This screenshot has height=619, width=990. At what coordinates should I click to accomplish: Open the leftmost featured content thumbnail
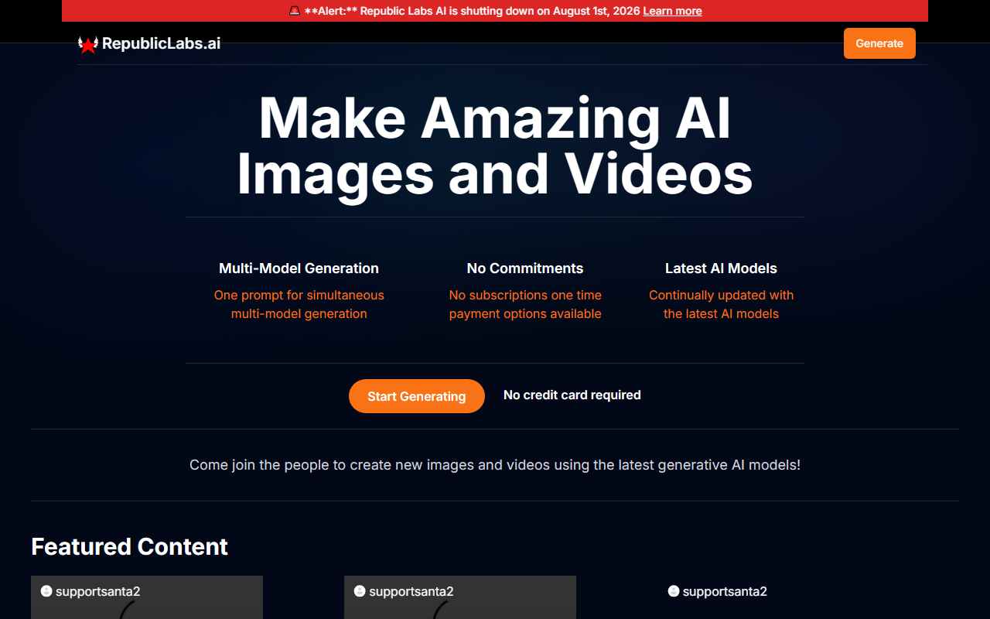(147, 597)
